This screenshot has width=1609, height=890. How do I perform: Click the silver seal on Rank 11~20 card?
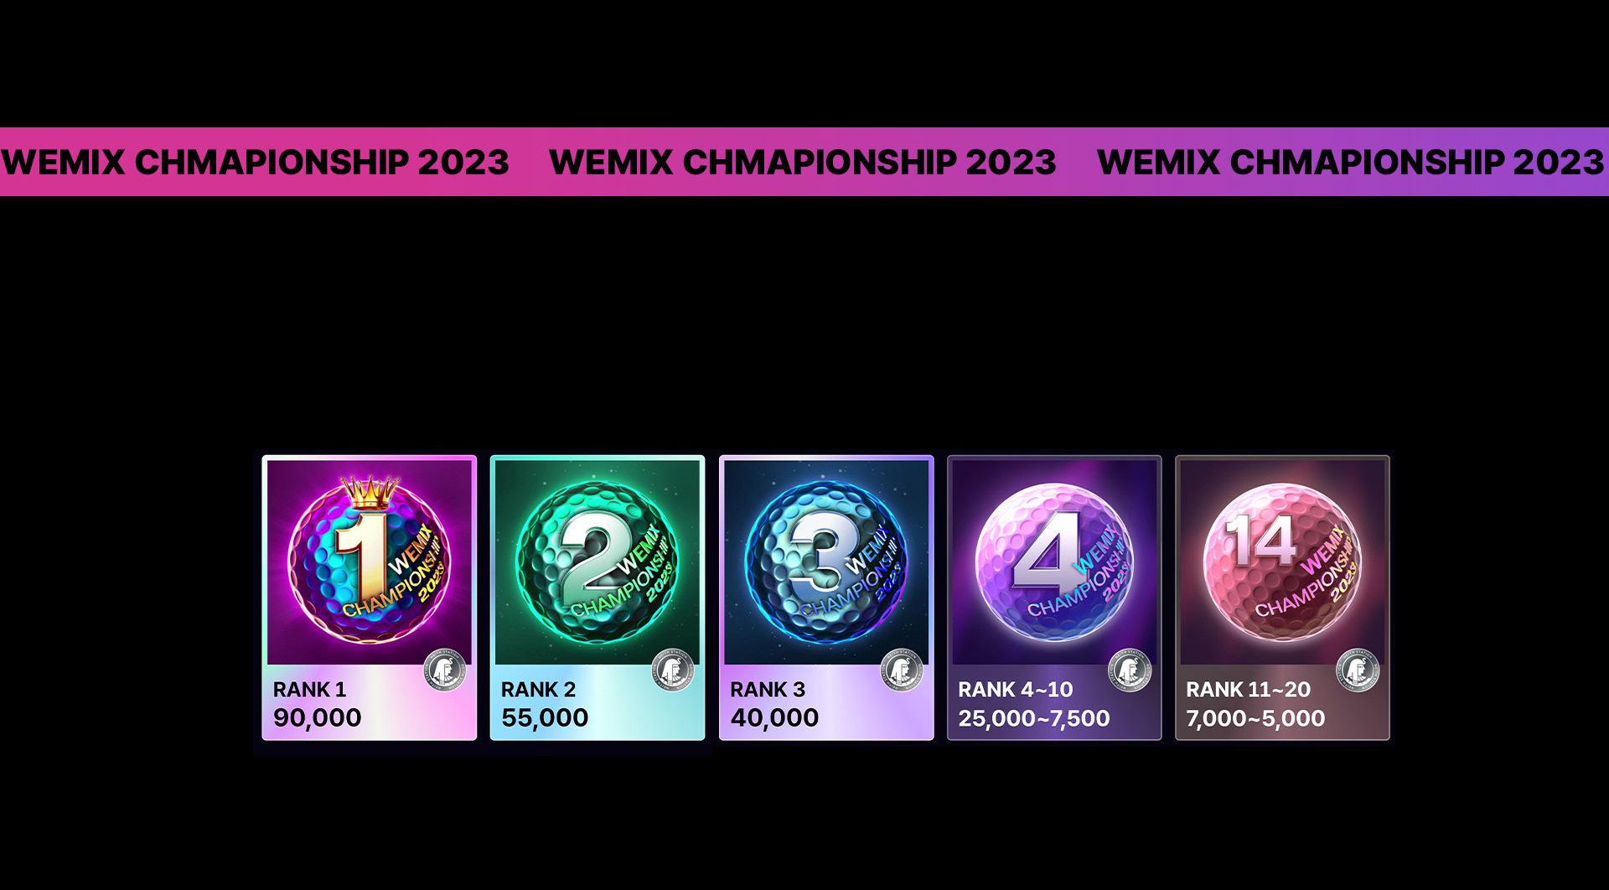tap(1357, 670)
